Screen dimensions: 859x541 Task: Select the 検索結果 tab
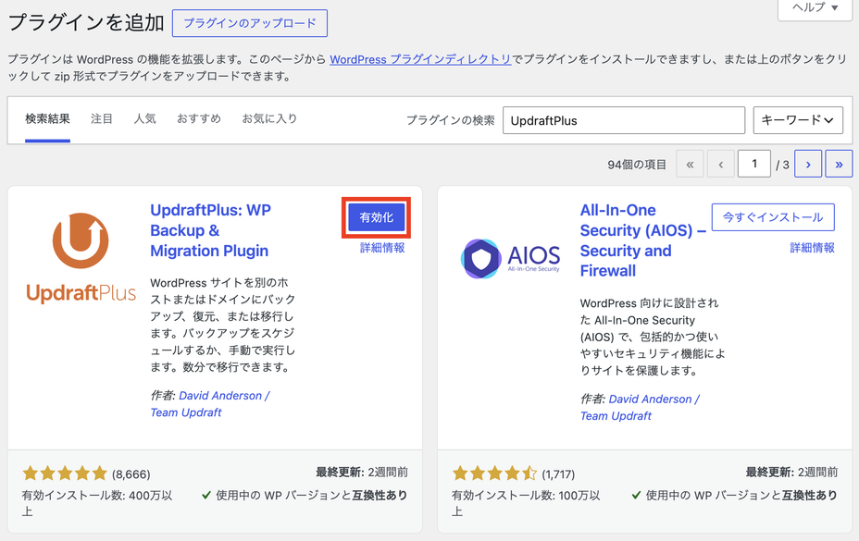tap(47, 118)
